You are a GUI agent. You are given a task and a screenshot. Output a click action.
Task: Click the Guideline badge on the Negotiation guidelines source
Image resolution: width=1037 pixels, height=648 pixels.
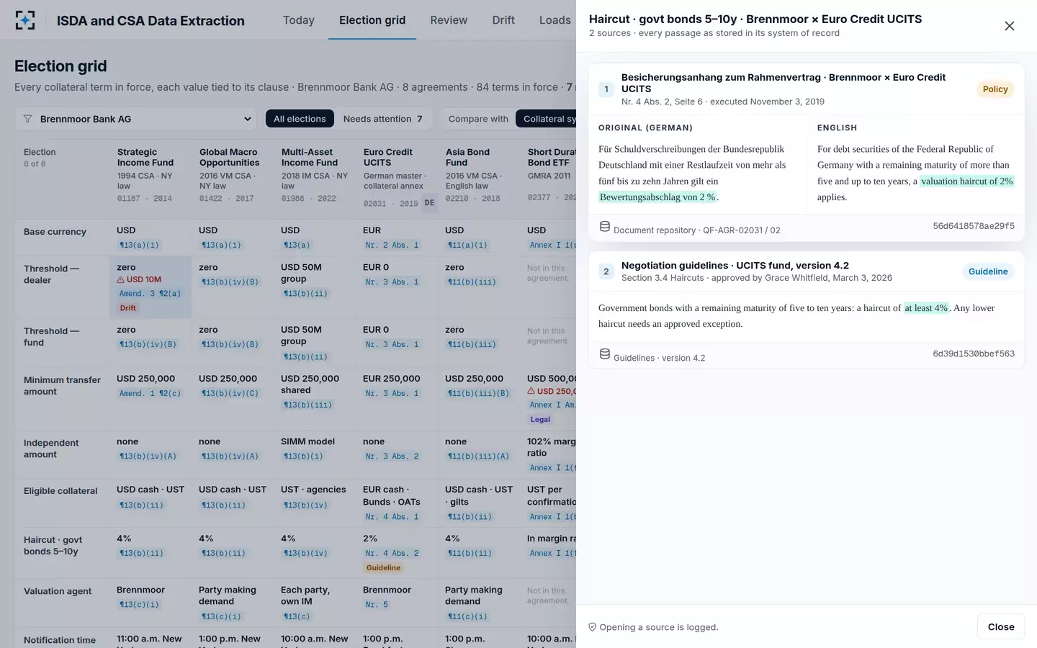pos(988,271)
